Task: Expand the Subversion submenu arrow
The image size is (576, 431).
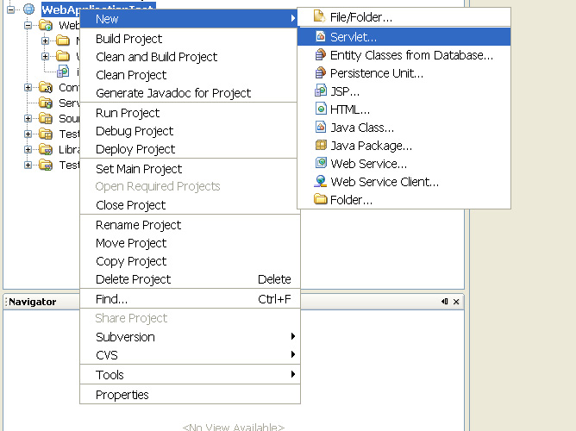Action: (x=293, y=336)
